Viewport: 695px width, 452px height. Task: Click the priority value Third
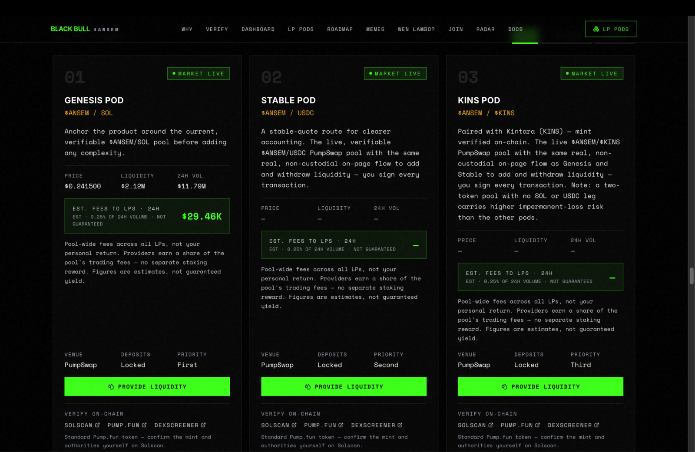[x=581, y=365]
